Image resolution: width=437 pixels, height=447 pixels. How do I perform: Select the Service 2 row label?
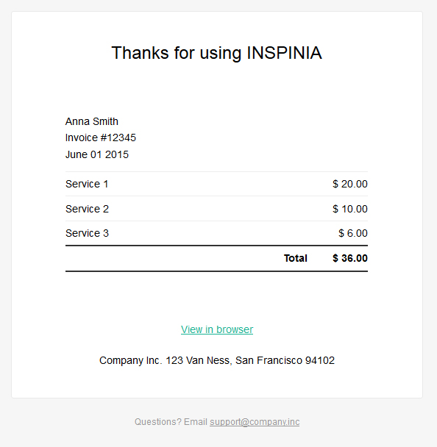click(87, 209)
